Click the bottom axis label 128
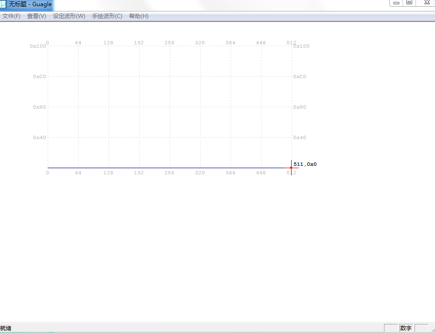 point(109,173)
